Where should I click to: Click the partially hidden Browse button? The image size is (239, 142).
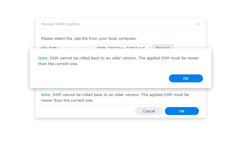pyautogui.click(x=163, y=46)
